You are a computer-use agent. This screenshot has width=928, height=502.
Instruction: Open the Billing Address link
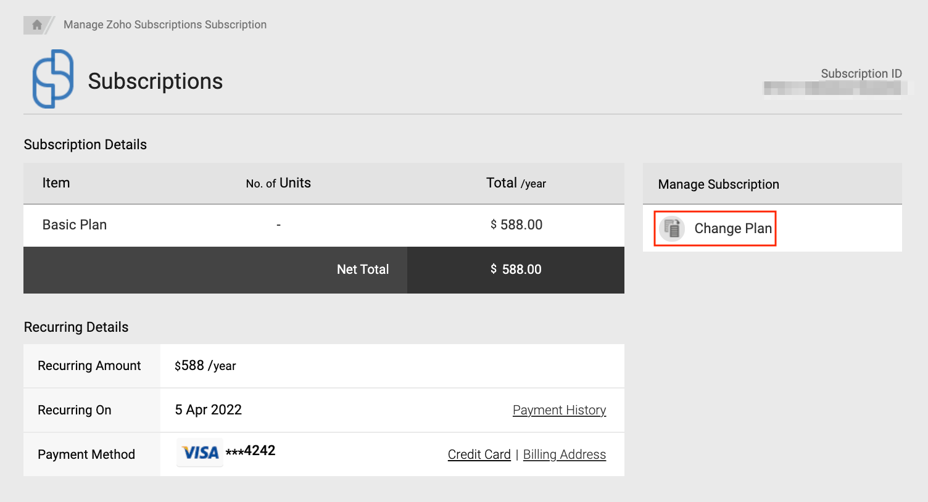click(564, 455)
